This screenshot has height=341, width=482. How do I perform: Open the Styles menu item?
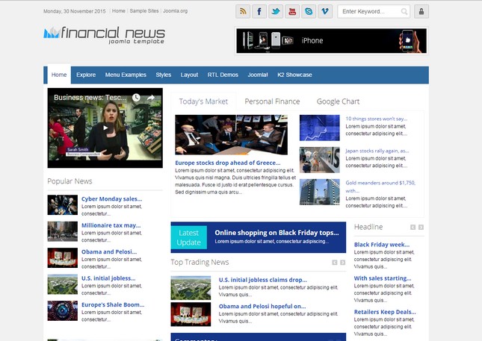click(x=164, y=75)
